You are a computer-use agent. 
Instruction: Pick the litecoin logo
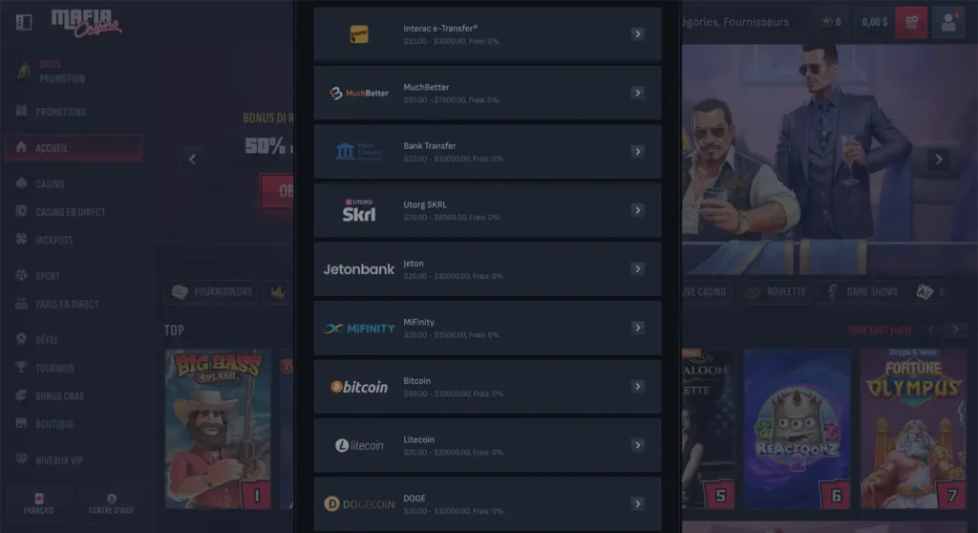[x=359, y=446]
